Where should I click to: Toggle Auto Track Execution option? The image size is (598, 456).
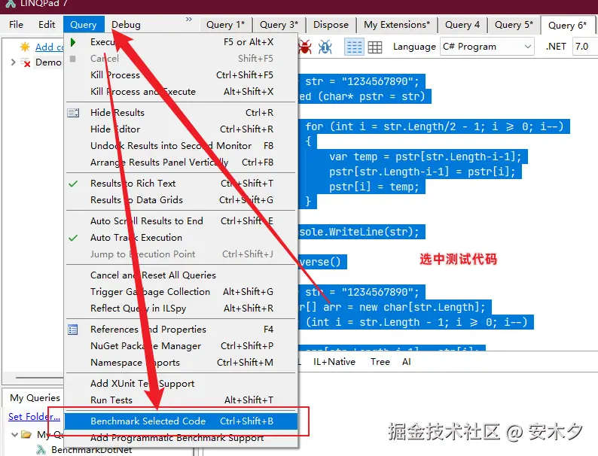[182, 238]
